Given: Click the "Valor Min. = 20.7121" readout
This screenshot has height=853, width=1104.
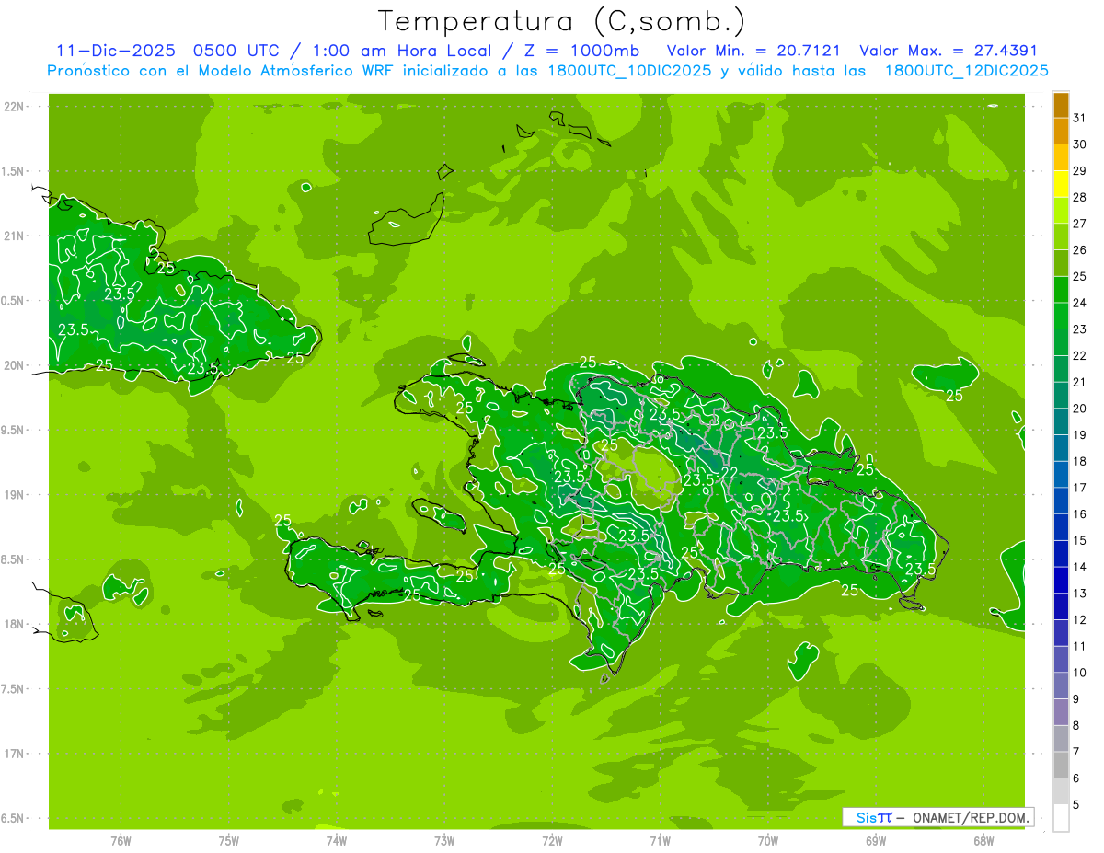Looking at the screenshot, I should 753,51.
